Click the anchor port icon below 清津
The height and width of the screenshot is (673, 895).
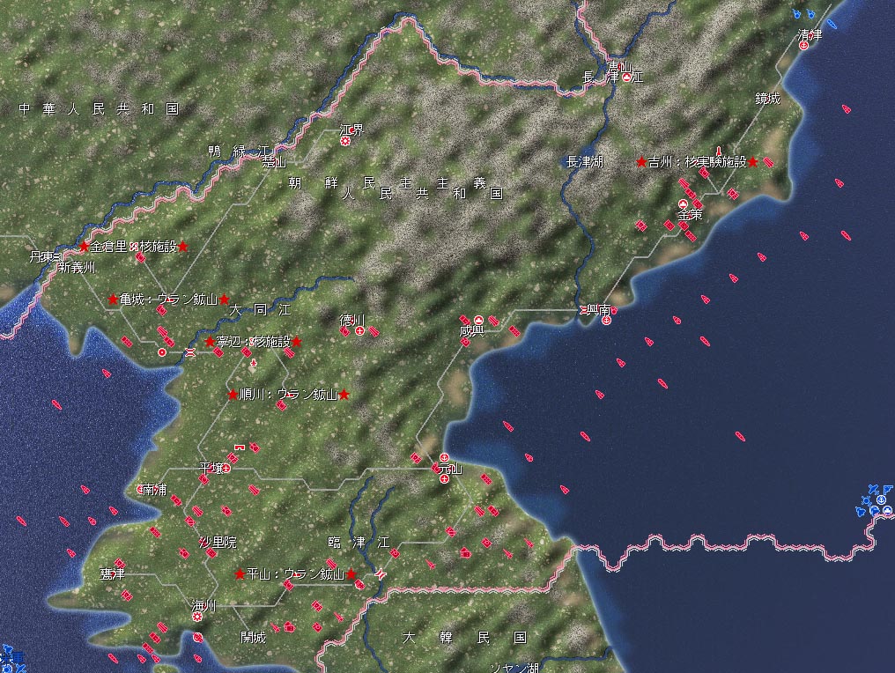[x=803, y=45]
